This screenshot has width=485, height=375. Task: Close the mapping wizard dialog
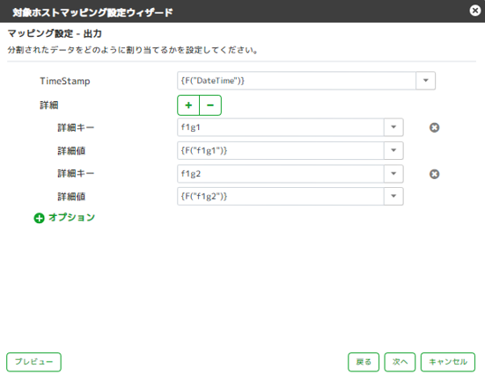[x=474, y=11]
